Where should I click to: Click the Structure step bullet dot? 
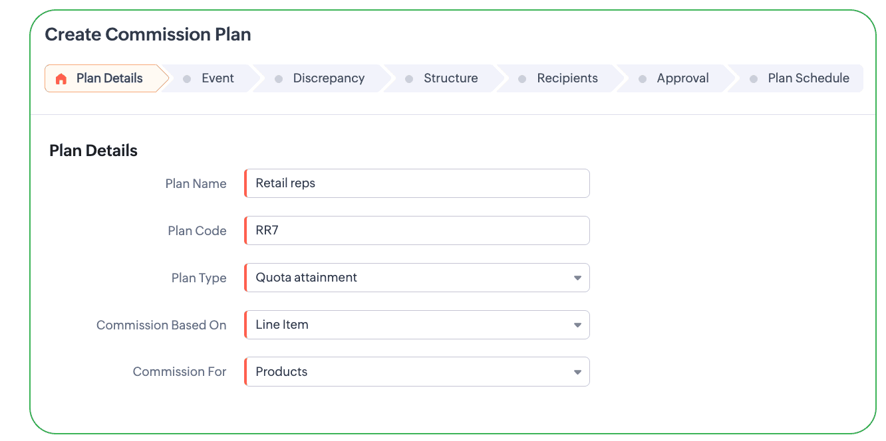tap(409, 78)
